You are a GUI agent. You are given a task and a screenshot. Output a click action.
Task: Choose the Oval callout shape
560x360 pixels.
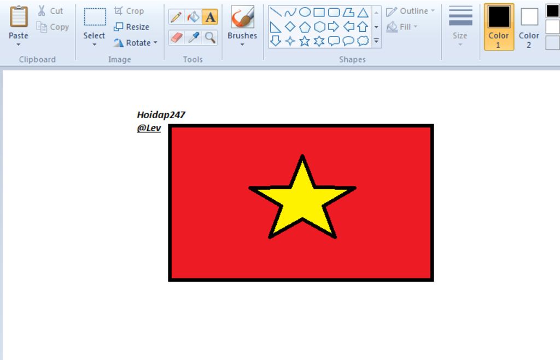click(348, 41)
